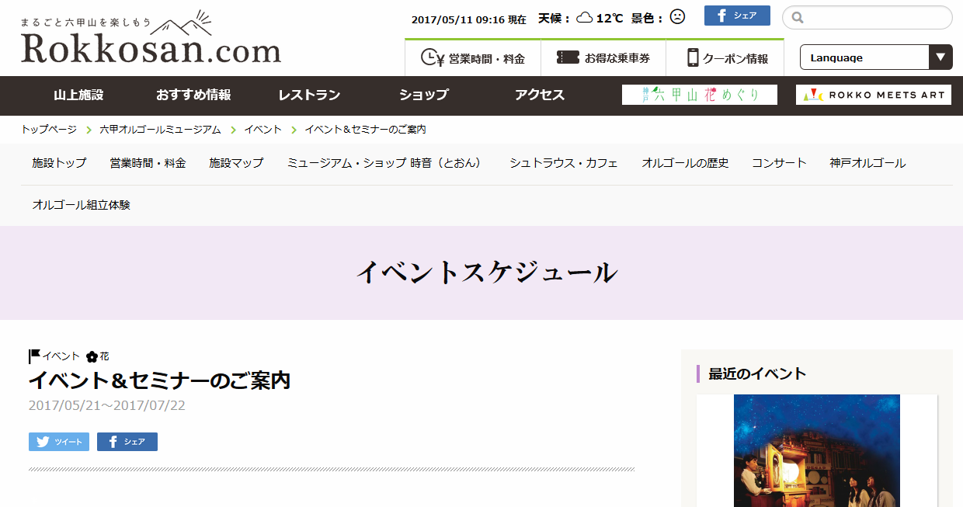Click the flower icon beside 花 tag
This screenshot has height=507, width=963.
(x=92, y=356)
